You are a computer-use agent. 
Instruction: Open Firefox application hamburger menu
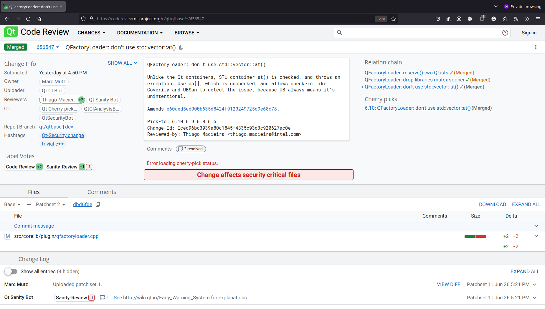(x=538, y=19)
